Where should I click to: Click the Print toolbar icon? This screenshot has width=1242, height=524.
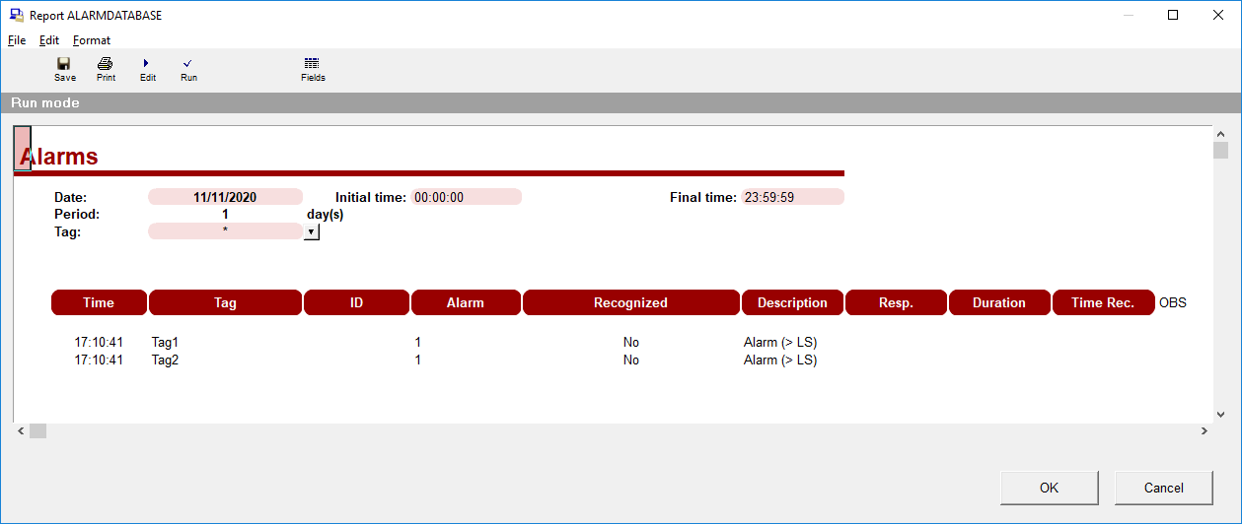(106, 69)
